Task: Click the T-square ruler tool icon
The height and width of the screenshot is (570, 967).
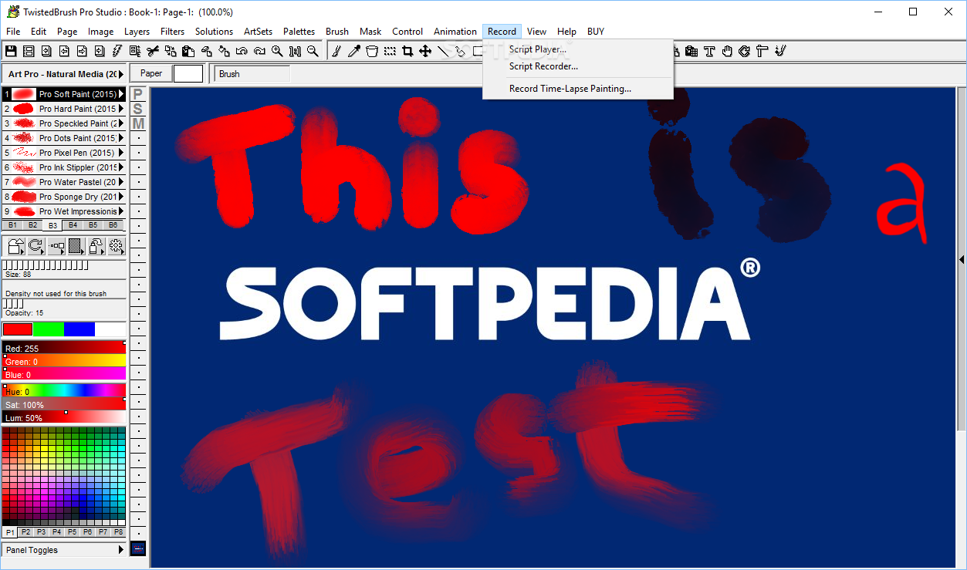Action: point(762,51)
